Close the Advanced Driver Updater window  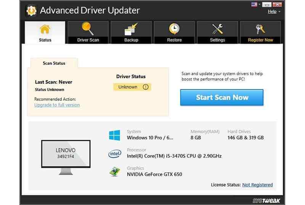click(x=277, y=5)
